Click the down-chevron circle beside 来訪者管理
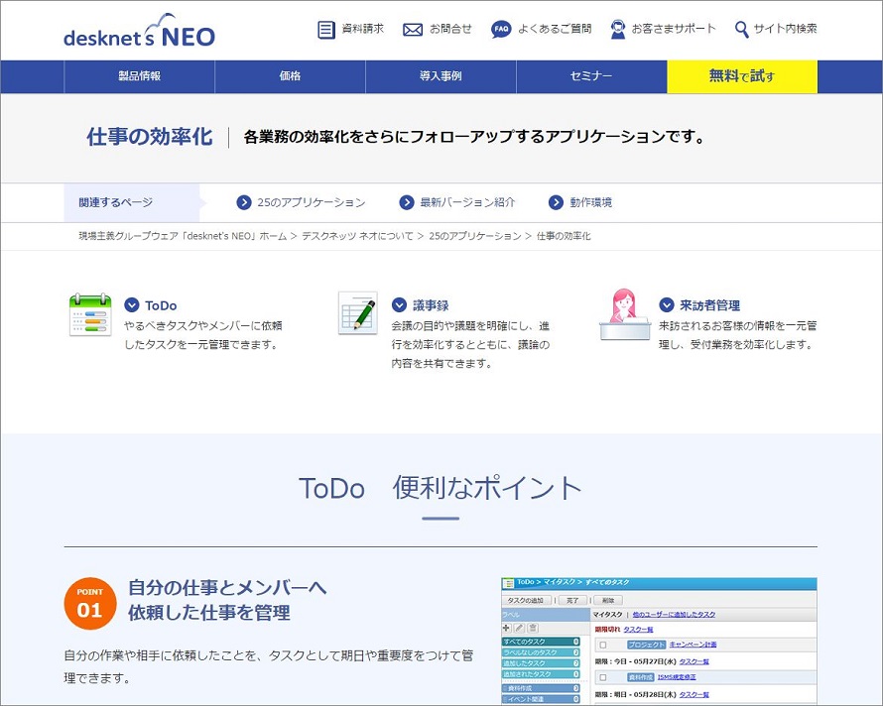The image size is (883, 706). (x=666, y=305)
